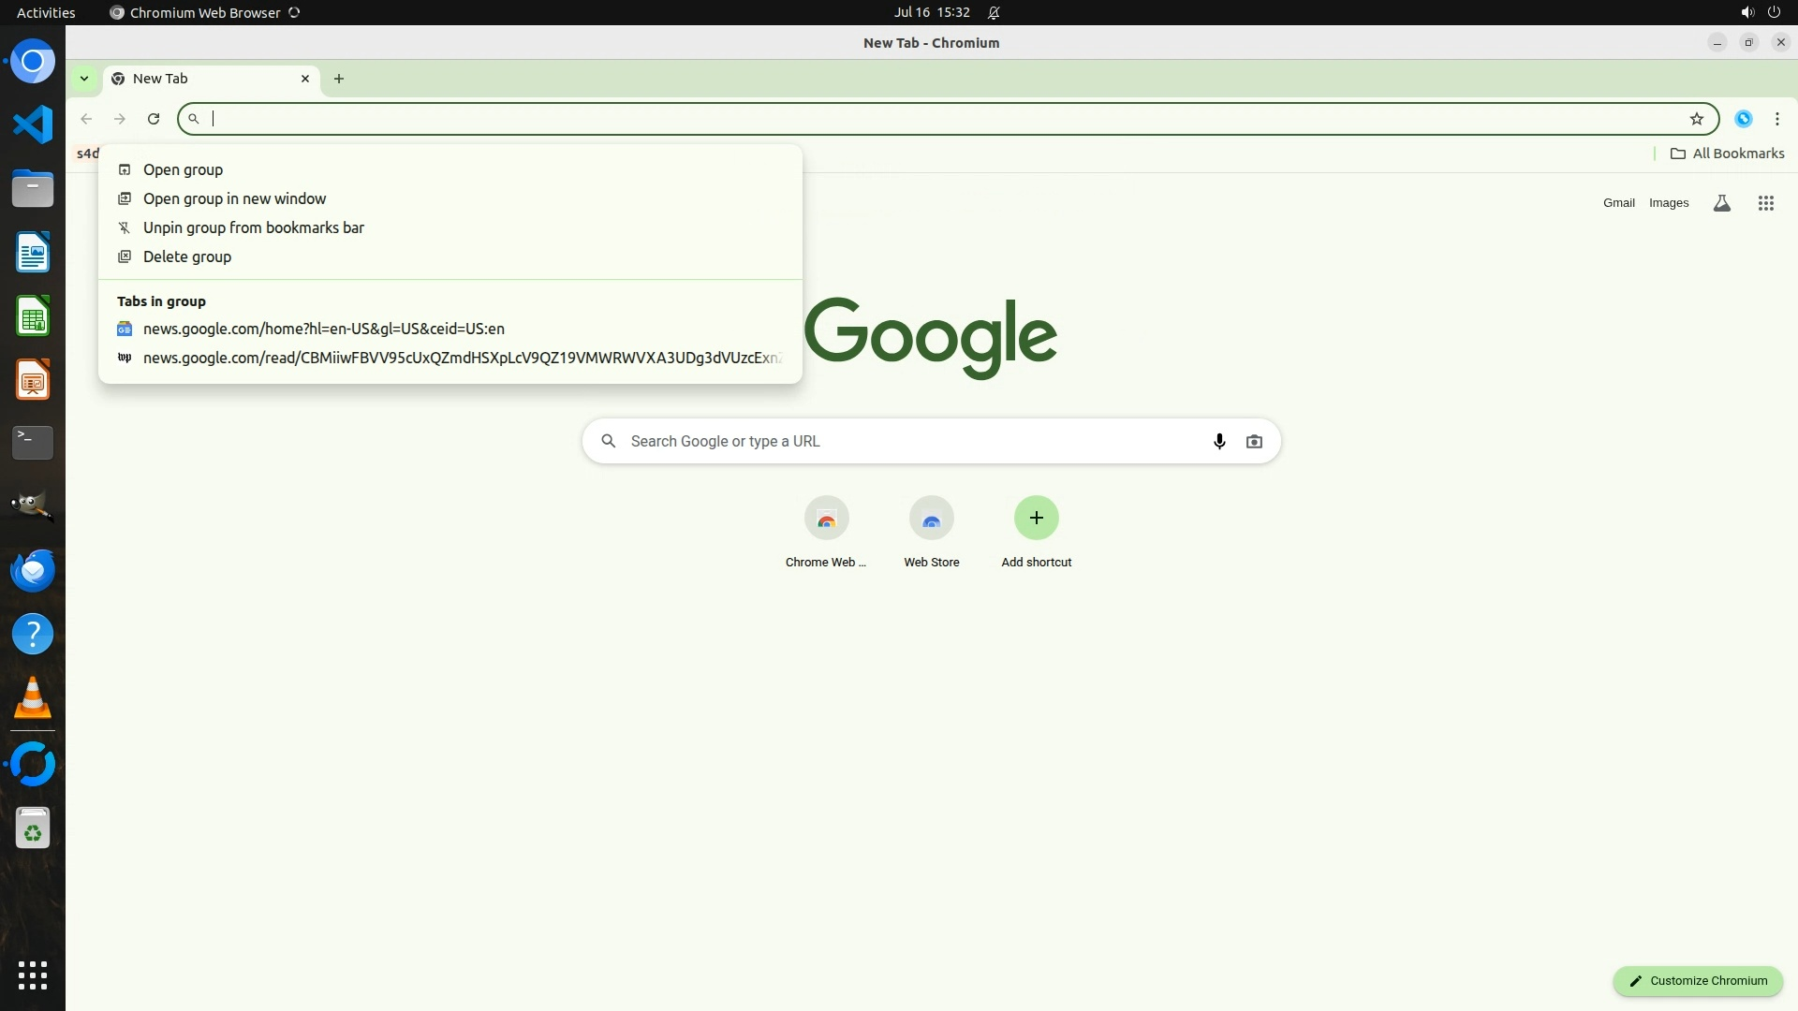Click the Add shortcut tile
This screenshot has height=1011, width=1798.
point(1036,519)
